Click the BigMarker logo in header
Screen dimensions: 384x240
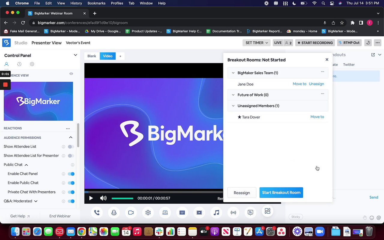(6, 43)
